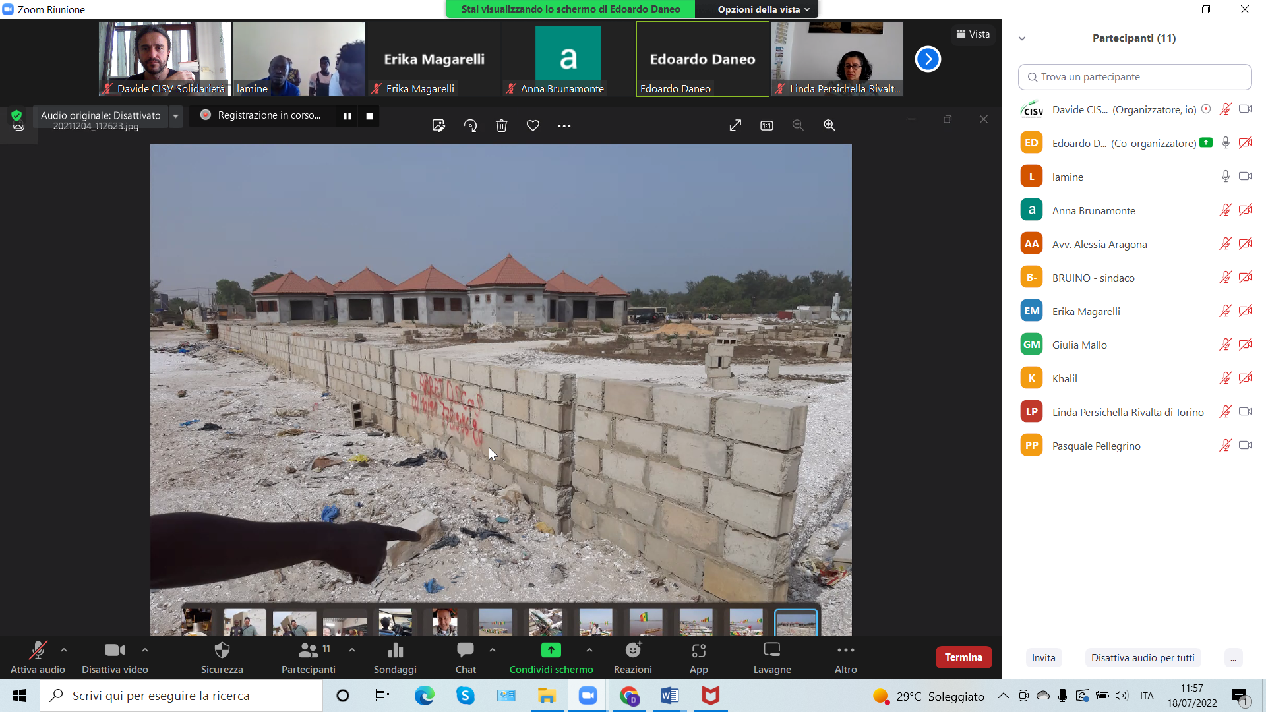
Task: Expand audio options arrow beside Attiva audio
Action: tap(64, 650)
